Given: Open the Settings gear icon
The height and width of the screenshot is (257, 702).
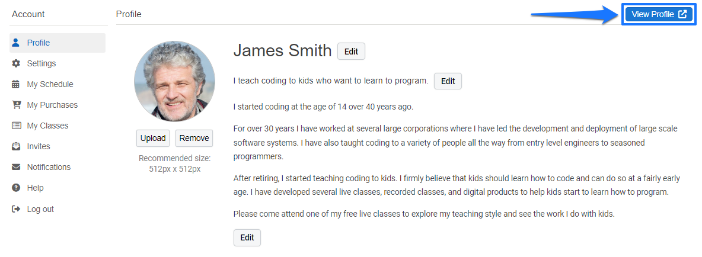Looking at the screenshot, I should 16,63.
